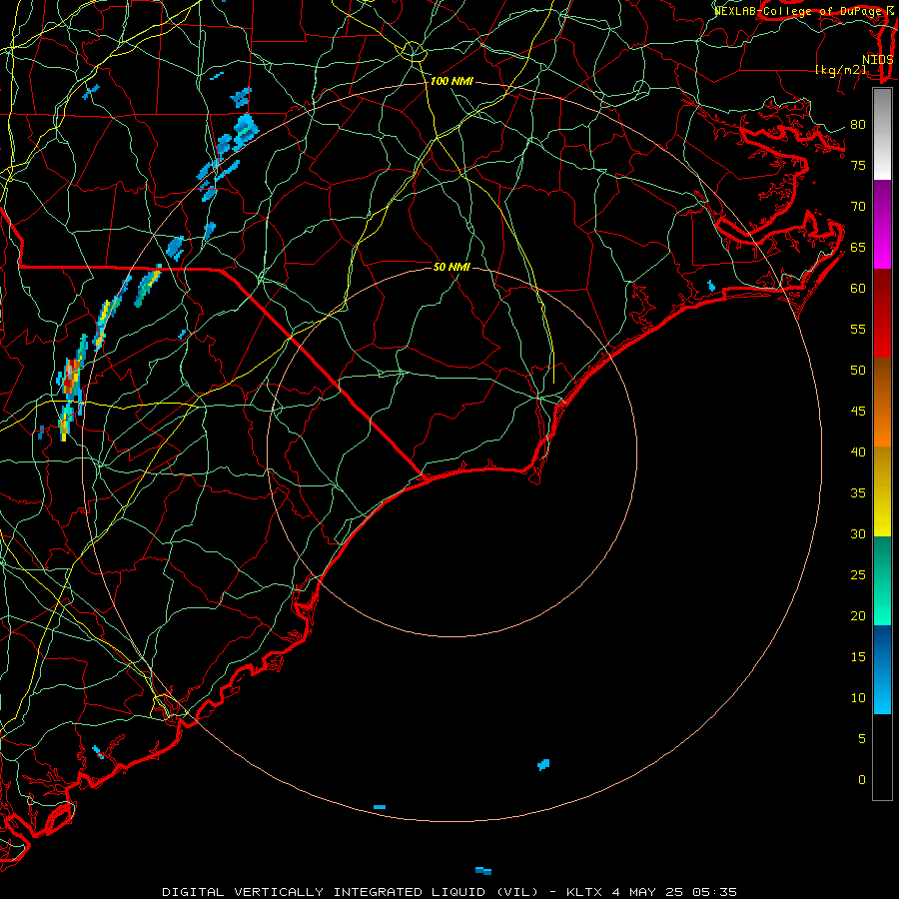Screen dimensions: 899x899
Task: Pick the dark red band of the VIL scale
Action: (x=882, y=314)
